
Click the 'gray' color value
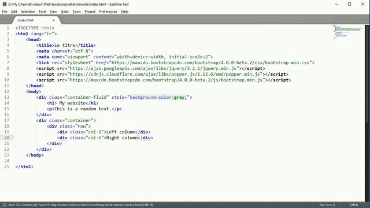point(179,97)
